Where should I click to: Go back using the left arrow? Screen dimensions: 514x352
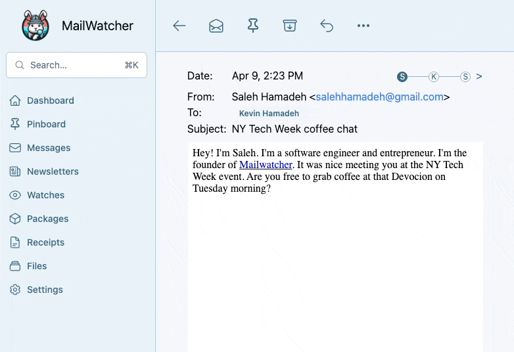pos(179,26)
